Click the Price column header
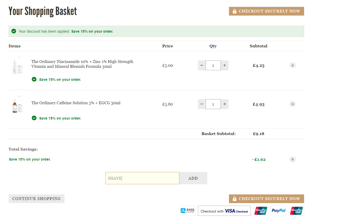This screenshot has height=224, width=339. 168,46
